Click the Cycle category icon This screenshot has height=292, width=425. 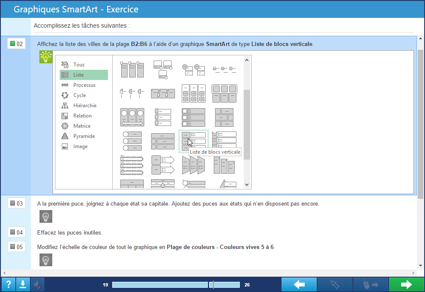[65, 95]
